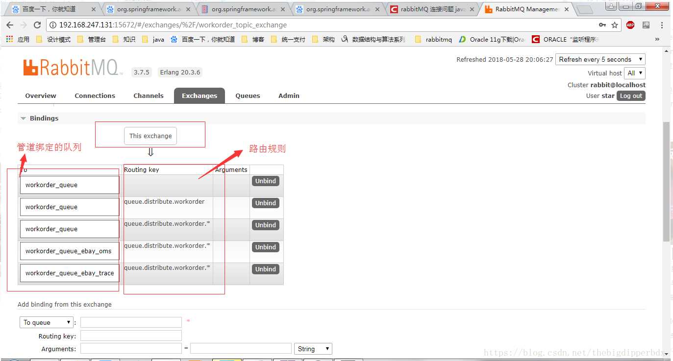Viewport: 673px width, 361px height.
Task: Bookmark this page with the star icon
Action: (615, 25)
